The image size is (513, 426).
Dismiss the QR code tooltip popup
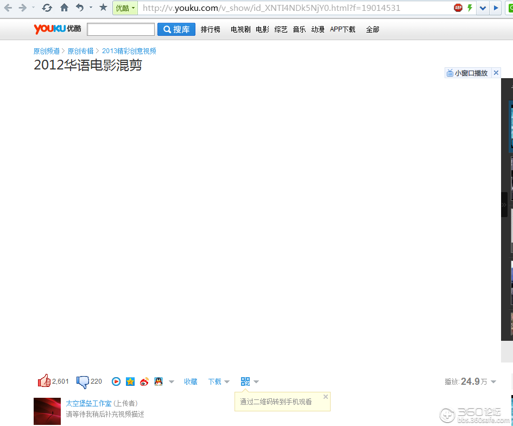point(326,396)
